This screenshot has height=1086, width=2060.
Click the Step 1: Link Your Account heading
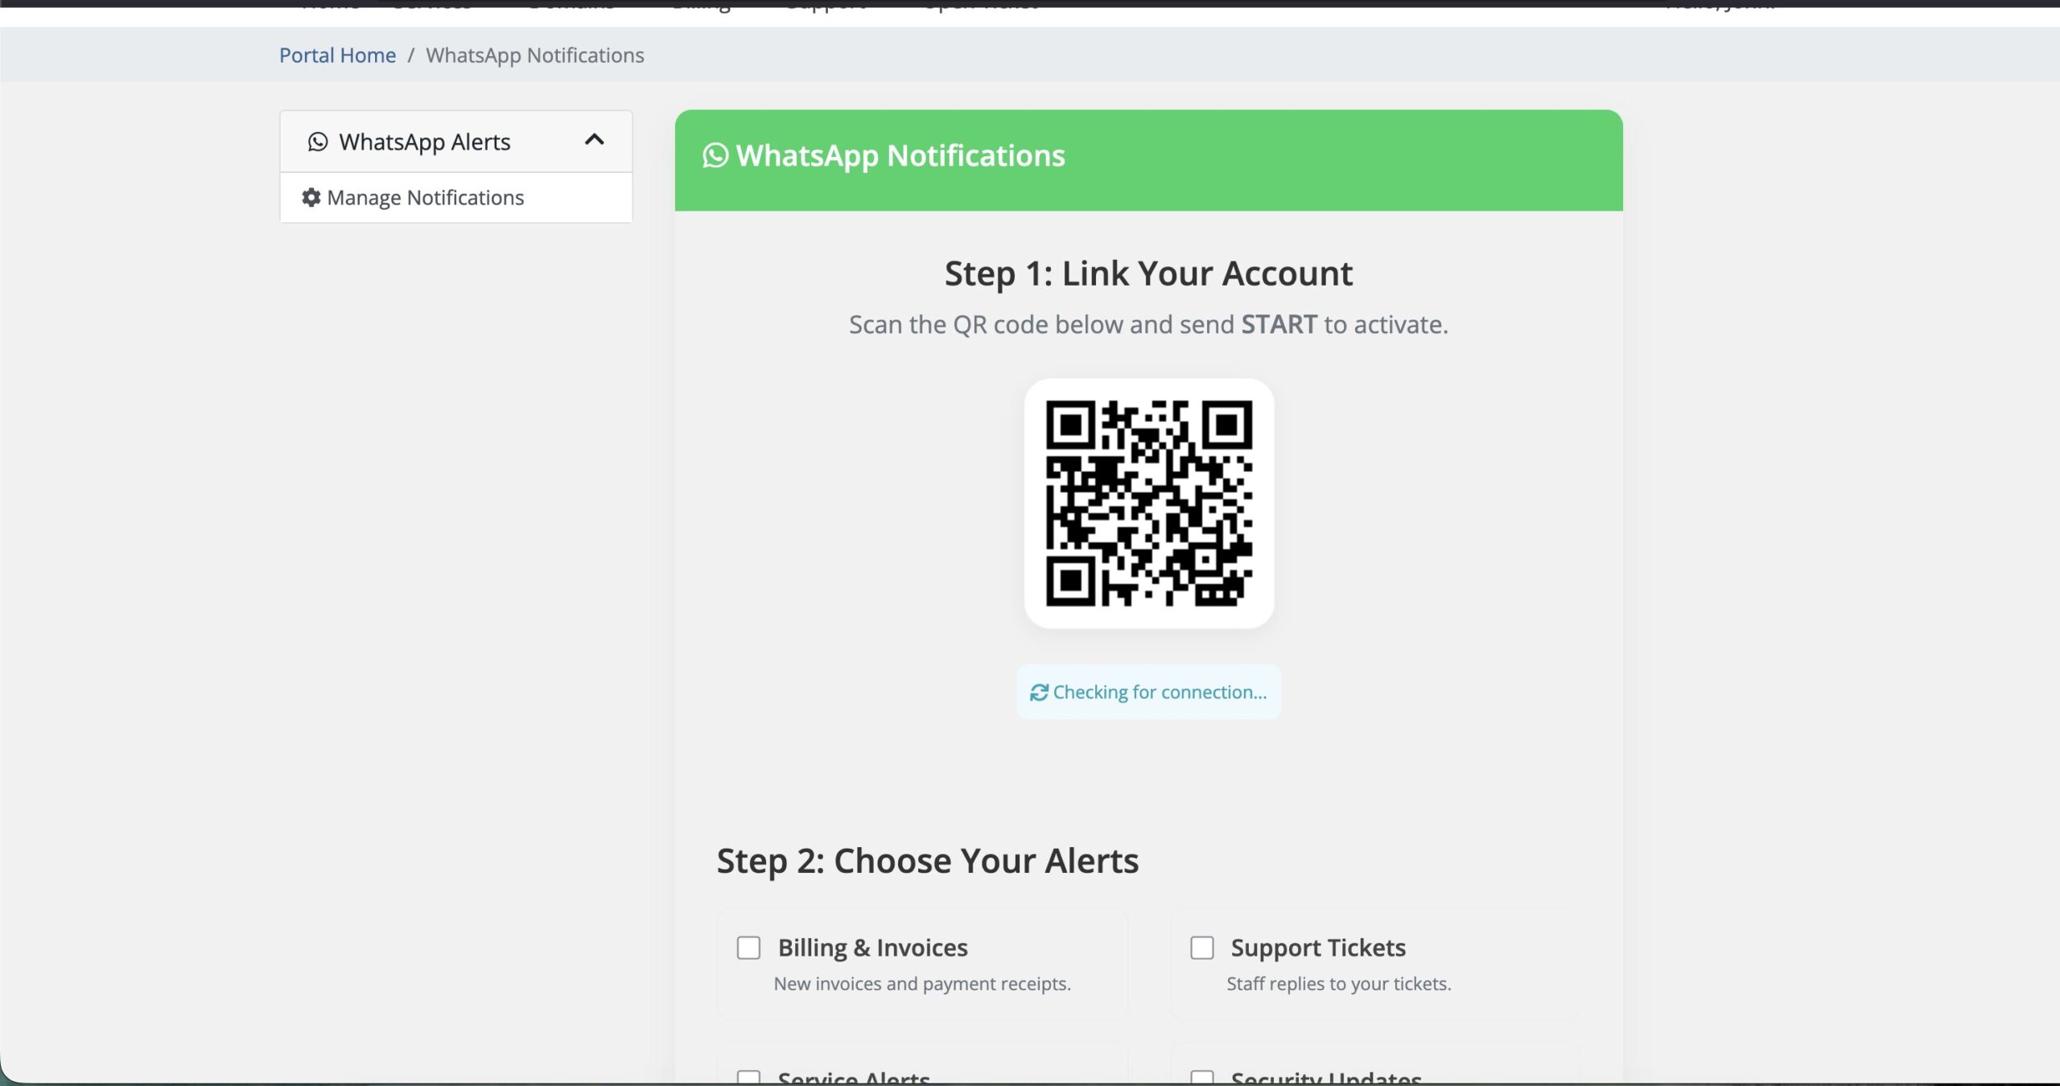click(1148, 274)
